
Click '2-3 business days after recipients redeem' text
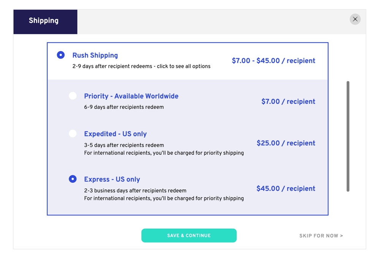(135, 191)
